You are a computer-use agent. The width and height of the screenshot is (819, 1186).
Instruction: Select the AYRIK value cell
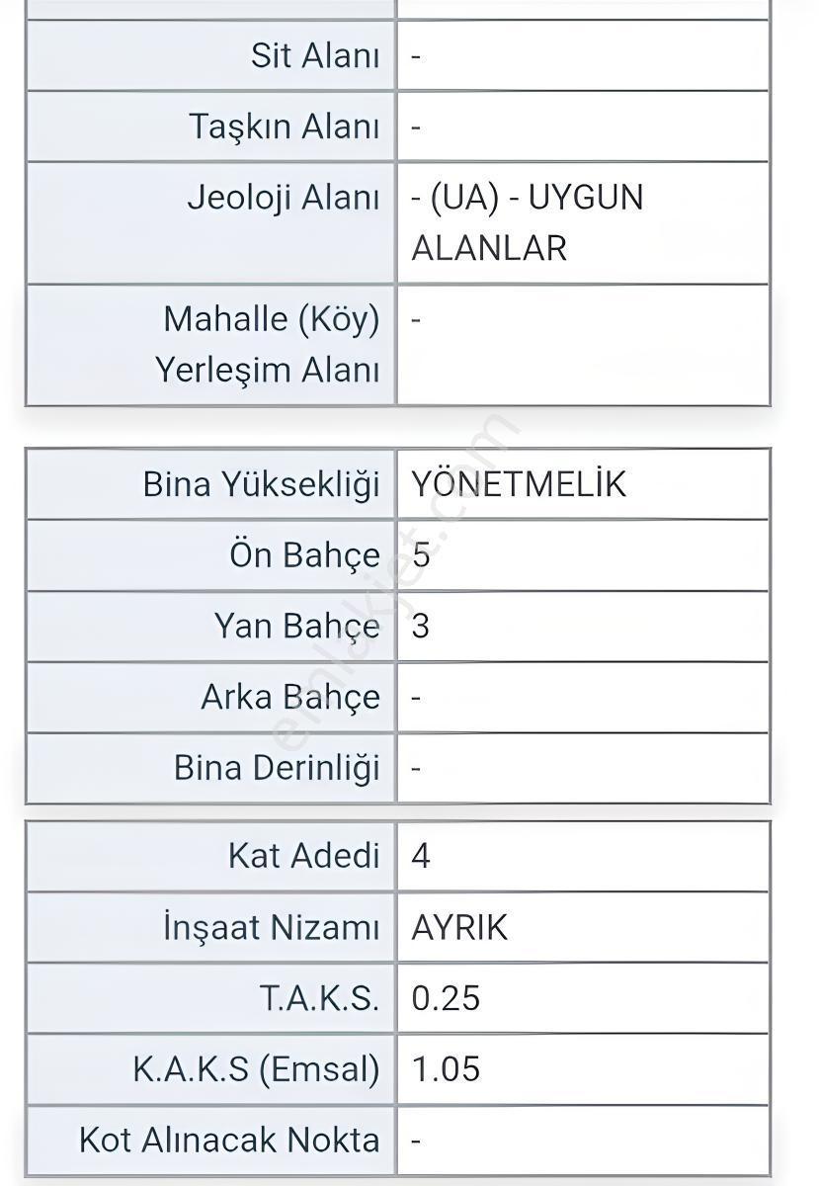[583, 927]
